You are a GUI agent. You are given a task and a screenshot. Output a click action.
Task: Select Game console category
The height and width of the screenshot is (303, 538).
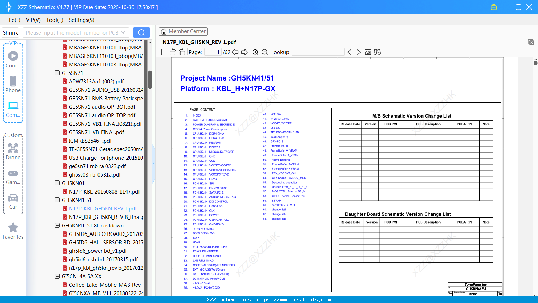click(13, 177)
